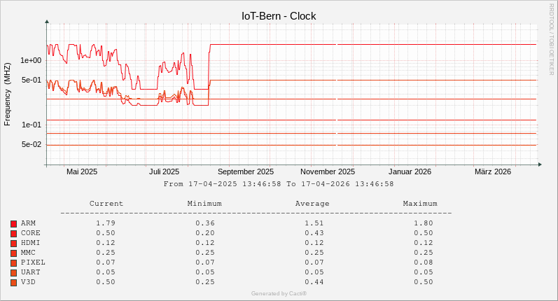Screen dimensions: 558x301
Task: Click the ARM current value 1.79
Action: (x=106, y=223)
